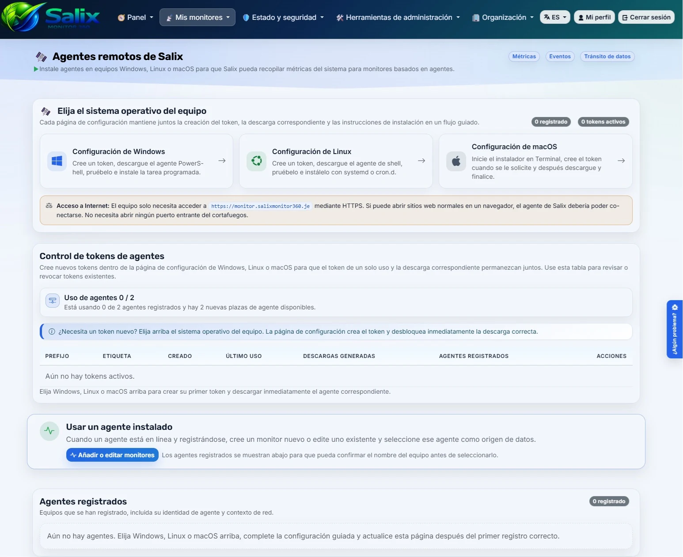Go to the Métricas page
Image resolution: width=683 pixels, height=557 pixels.
point(524,56)
